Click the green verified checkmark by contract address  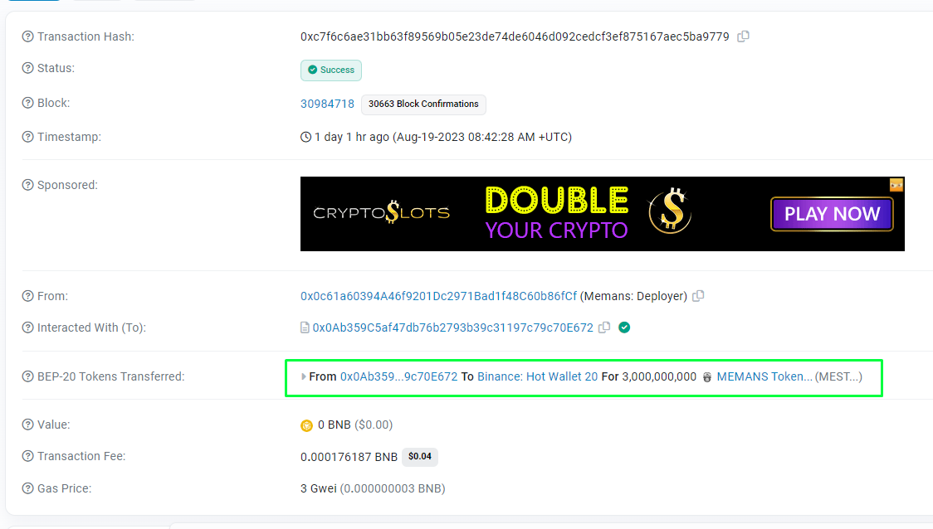(624, 327)
